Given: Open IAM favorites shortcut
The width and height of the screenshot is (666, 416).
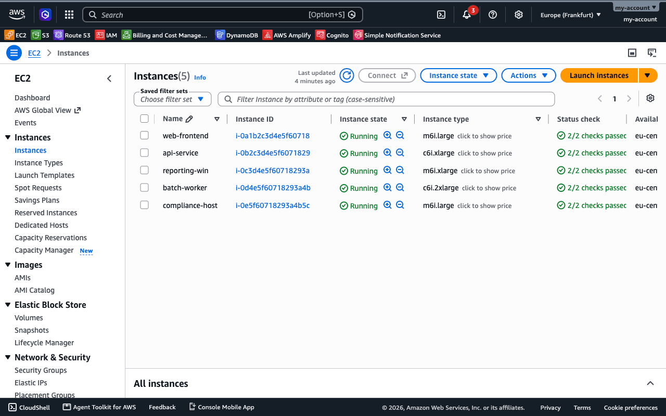Looking at the screenshot, I should click(106, 35).
